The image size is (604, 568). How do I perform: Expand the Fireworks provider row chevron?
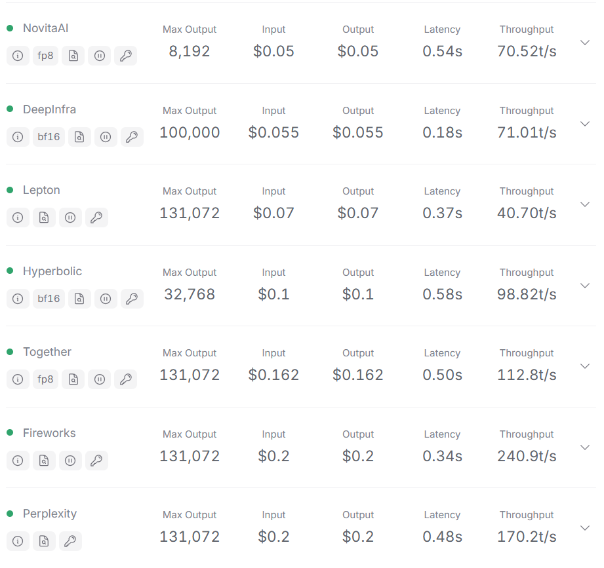585,447
